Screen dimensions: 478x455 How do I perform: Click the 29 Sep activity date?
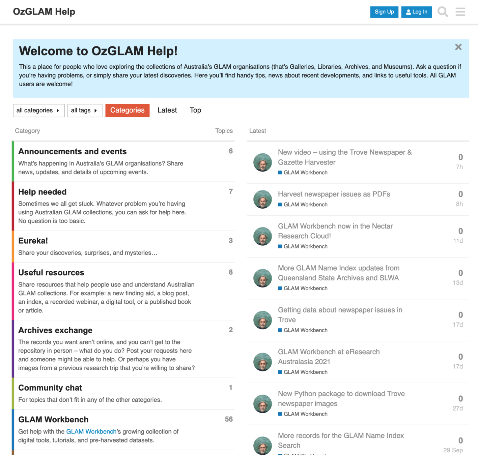(x=453, y=450)
